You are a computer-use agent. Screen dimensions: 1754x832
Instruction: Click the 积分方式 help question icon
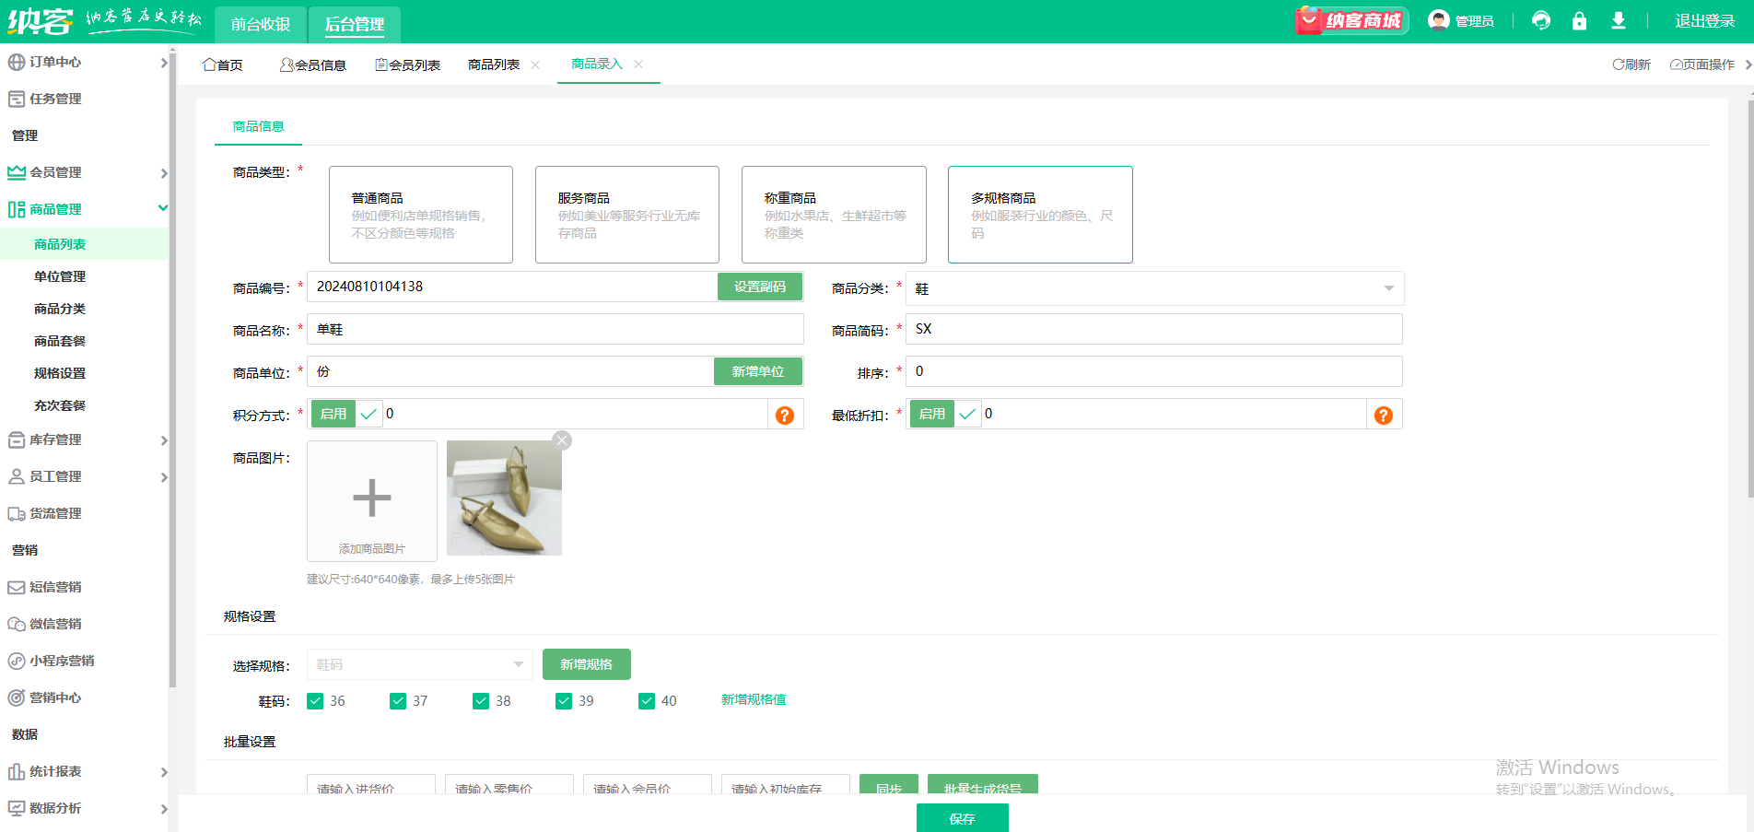(x=785, y=416)
